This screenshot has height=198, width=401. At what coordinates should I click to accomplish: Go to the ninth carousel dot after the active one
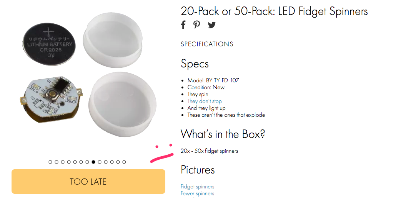[x=100, y=162]
